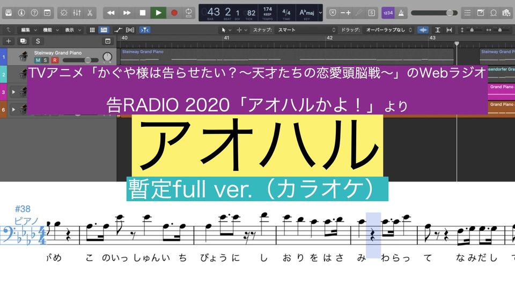
Task: Toggle the 1234 Count-in button
Action: 388,13
